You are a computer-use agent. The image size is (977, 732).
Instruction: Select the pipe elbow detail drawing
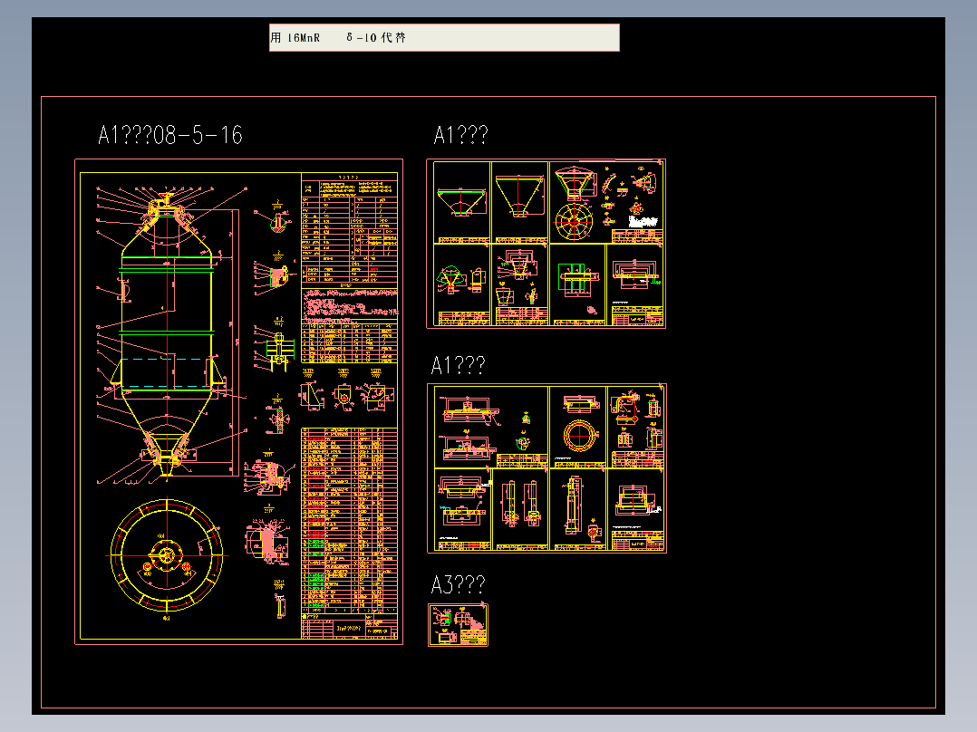coord(626,407)
